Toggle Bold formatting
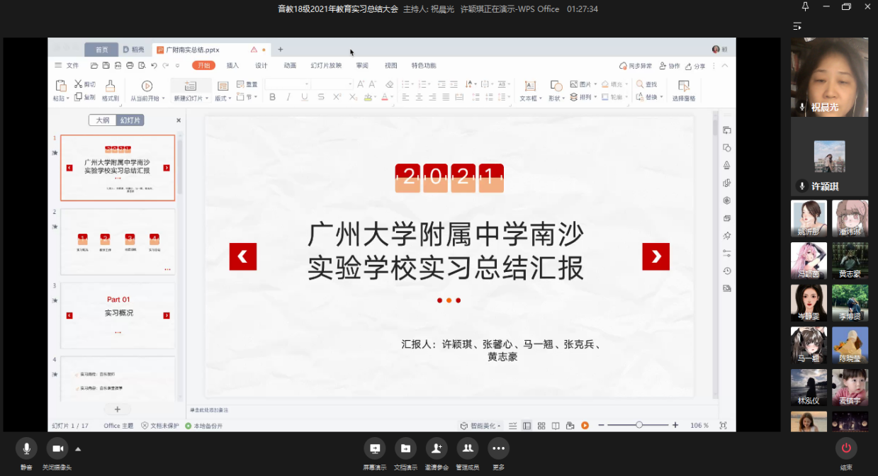Image resolution: width=878 pixels, height=476 pixels. [273, 97]
